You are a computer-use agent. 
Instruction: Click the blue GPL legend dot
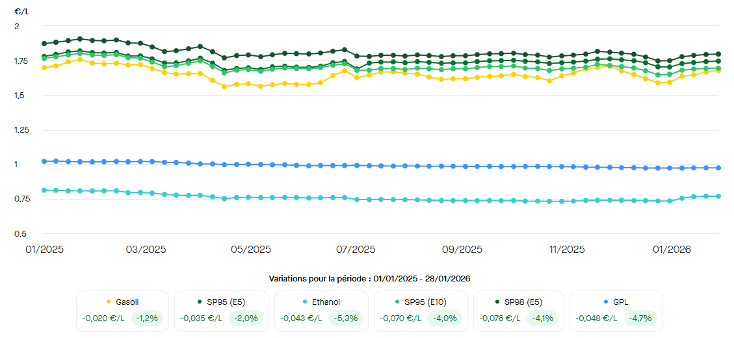click(606, 302)
